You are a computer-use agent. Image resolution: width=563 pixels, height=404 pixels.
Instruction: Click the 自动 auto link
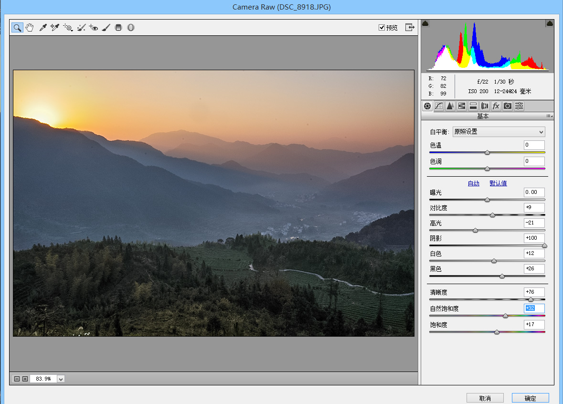473,183
